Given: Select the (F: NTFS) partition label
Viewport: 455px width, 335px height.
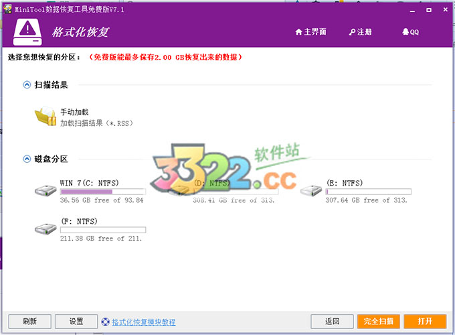Looking at the screenshot, I should [x=79, y=221].
